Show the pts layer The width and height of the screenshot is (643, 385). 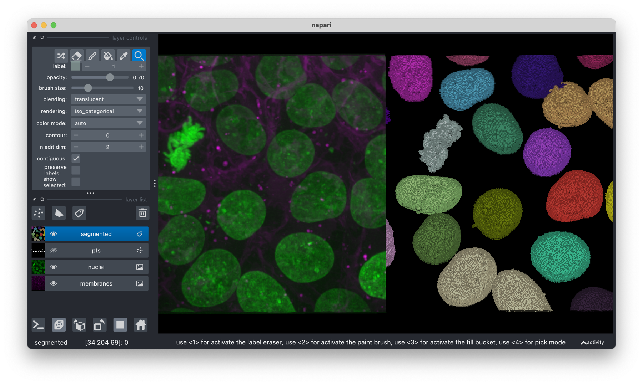click(54, 251)
